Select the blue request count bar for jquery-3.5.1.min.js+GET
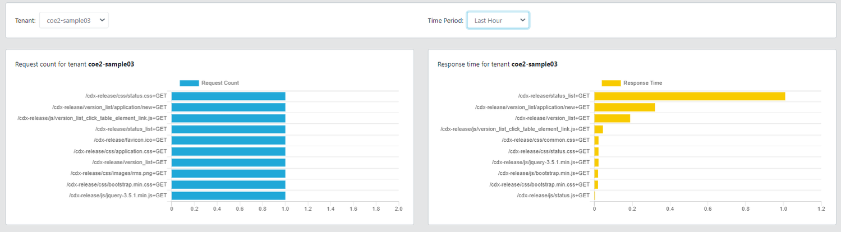841x232 pixels. click(x=228, y=196)
